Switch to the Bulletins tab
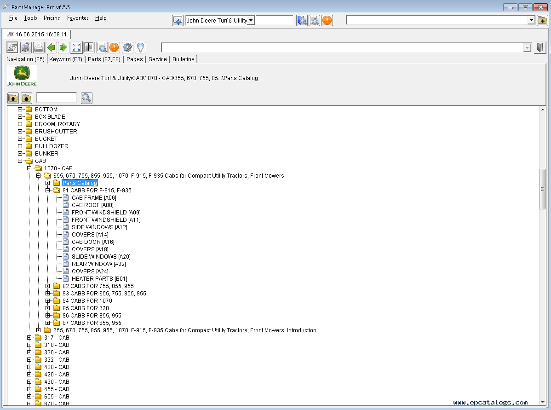The height and width of the screenshot is (410, 551). coord(184,59)
